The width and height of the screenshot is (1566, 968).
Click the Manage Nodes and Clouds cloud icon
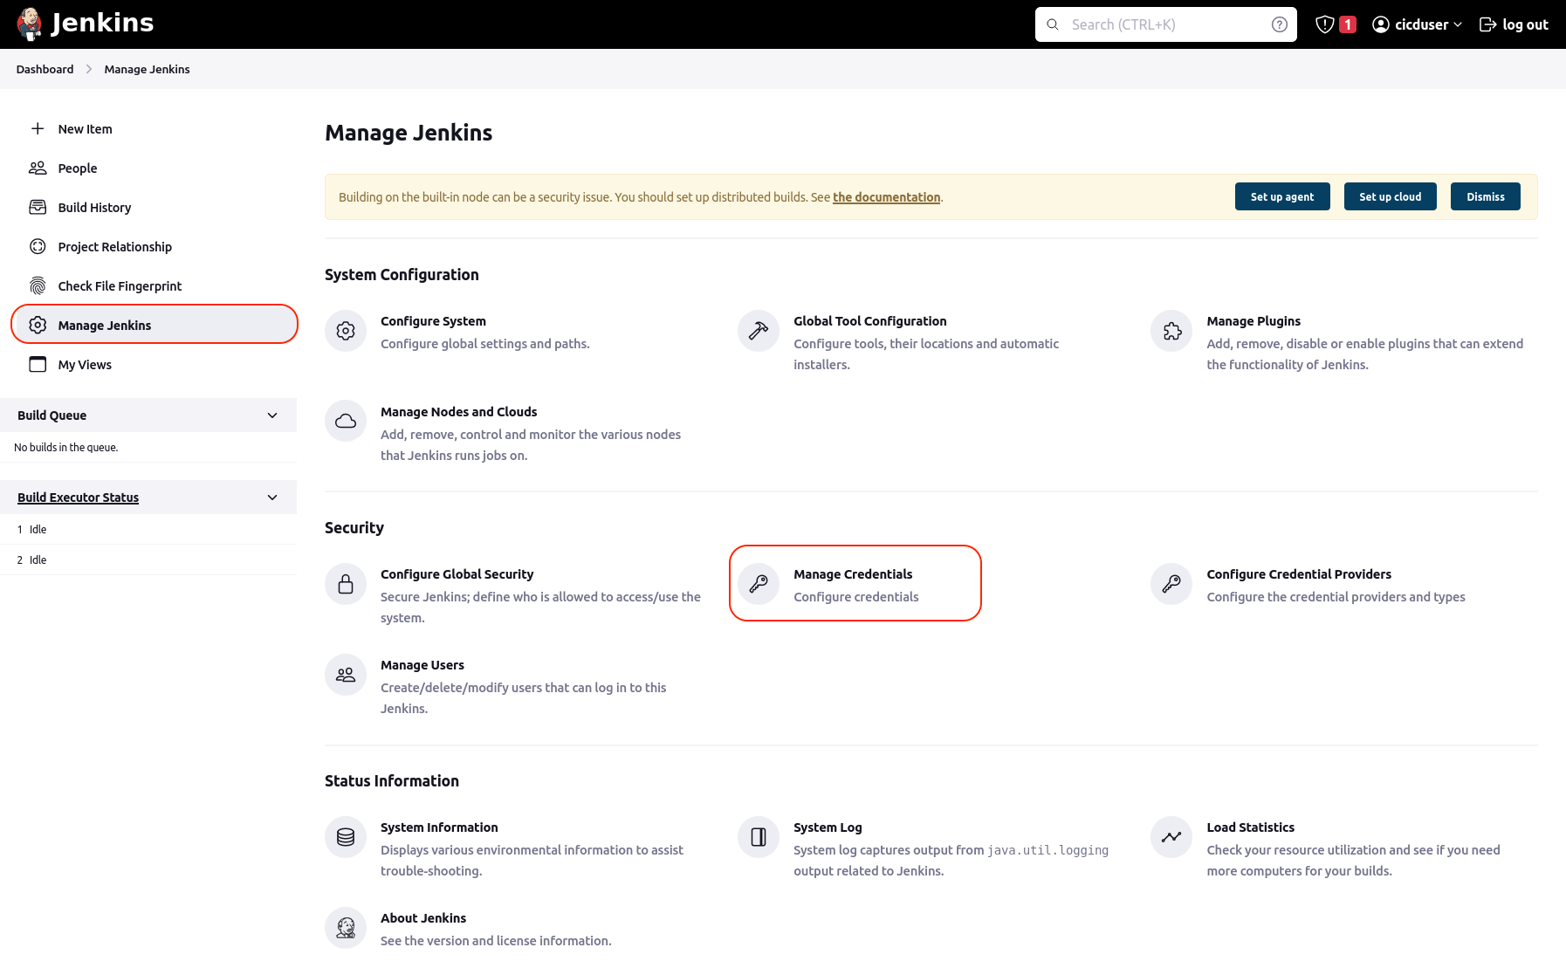pos(346,422)
